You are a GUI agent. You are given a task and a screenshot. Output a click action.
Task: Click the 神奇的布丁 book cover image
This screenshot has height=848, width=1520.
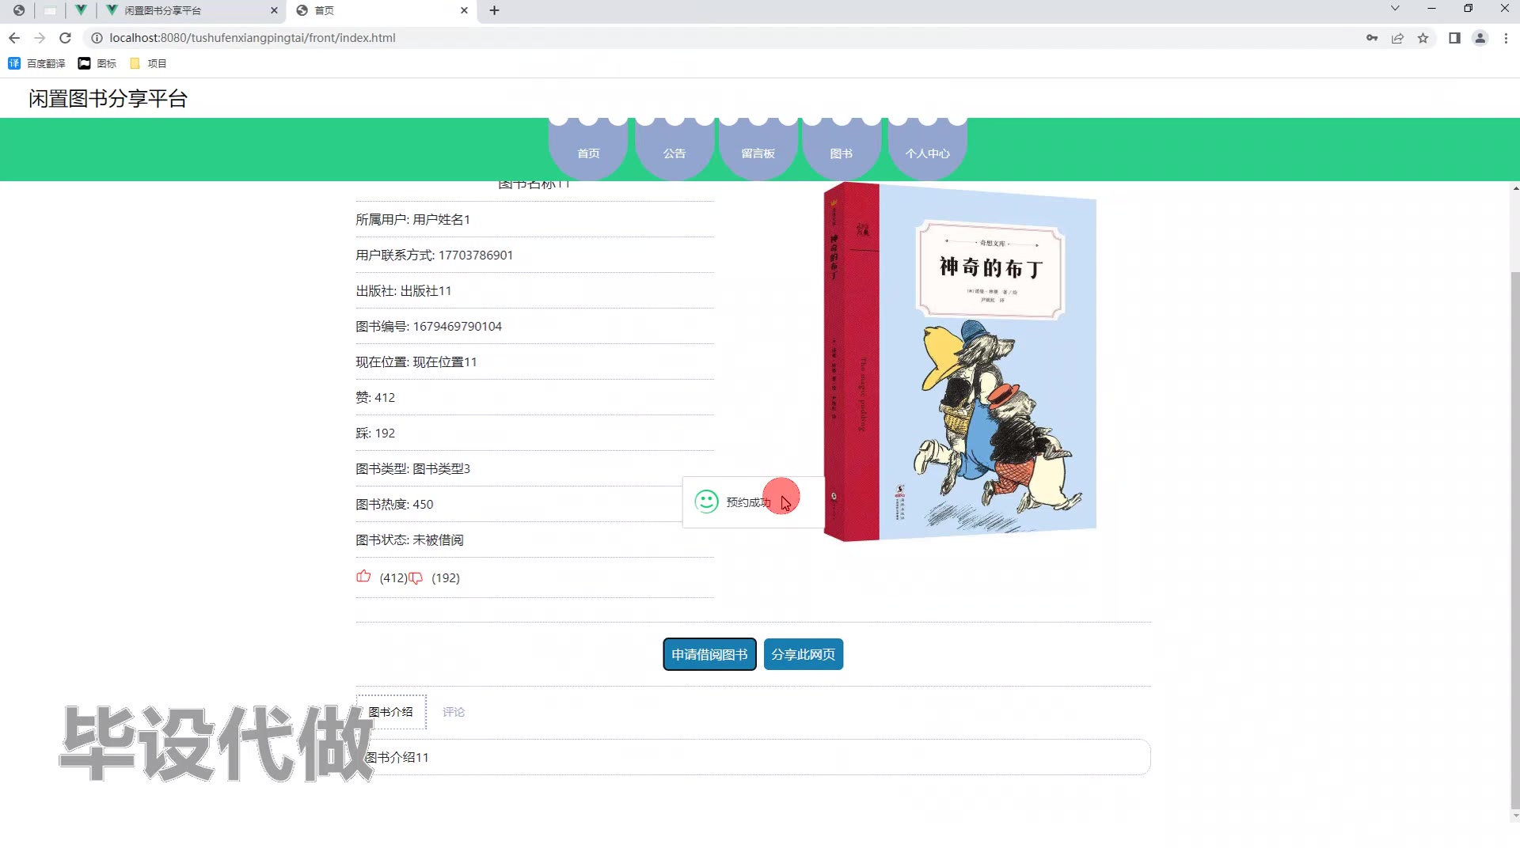(x=959, y=362)
